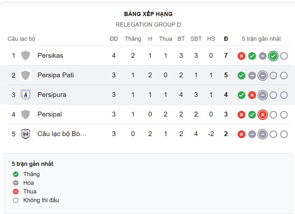The height and width of the screenshot is (214, 295).
Task: Toggle Persipal's middle red loss circle
Action: tap(263, 114)
